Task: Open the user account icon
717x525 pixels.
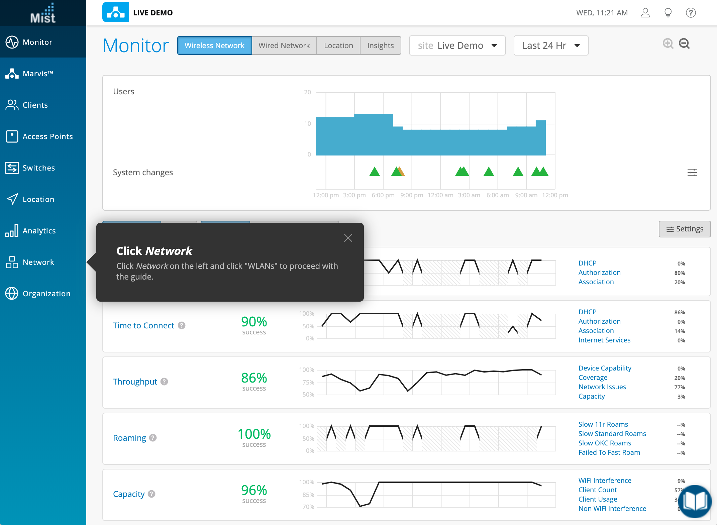Action: (x=645, y=13)
